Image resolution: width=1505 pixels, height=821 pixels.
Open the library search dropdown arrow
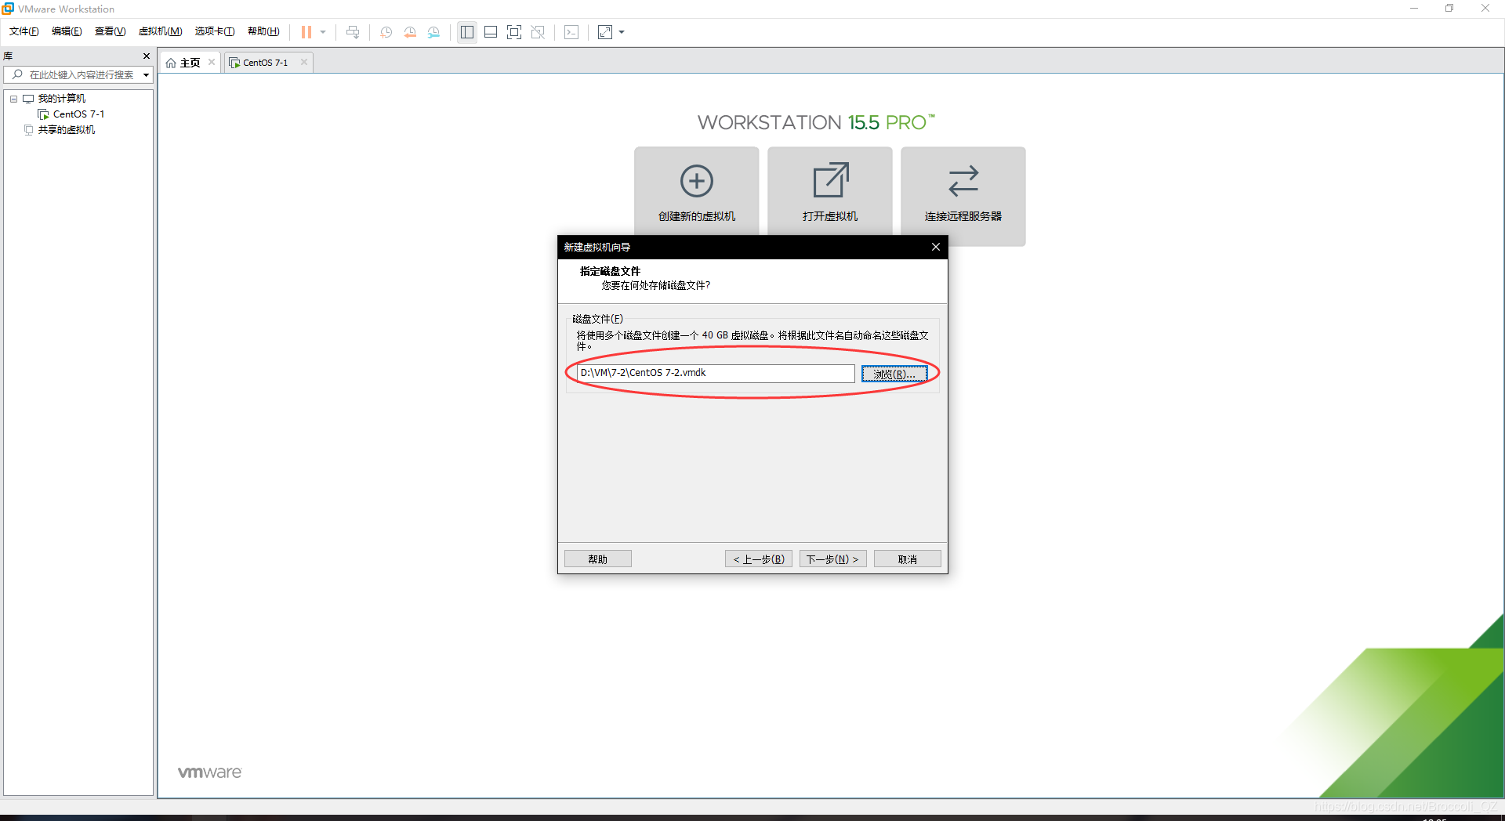pyautogui.click(x=146, y=75)
